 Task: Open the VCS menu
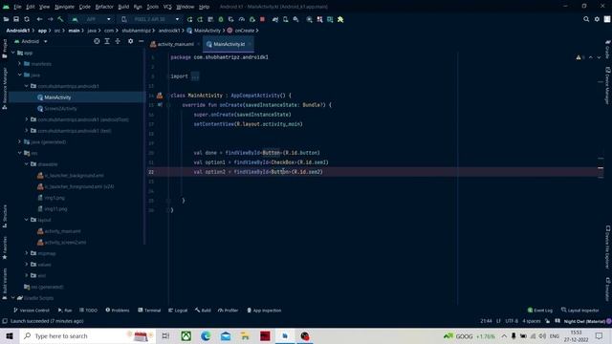[167, 7]
